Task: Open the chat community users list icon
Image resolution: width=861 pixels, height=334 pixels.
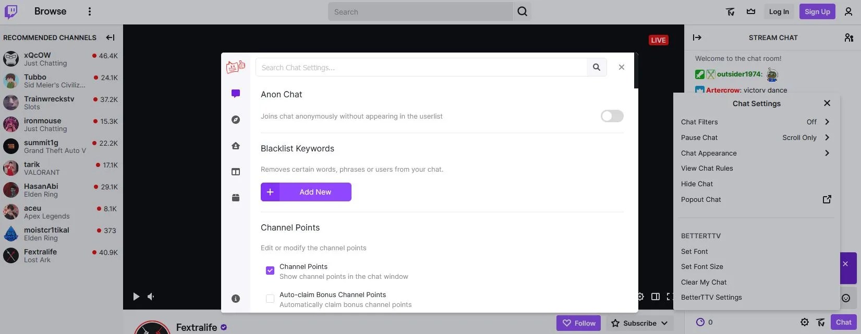Action: pyautogui.click(x=849, y=37)
